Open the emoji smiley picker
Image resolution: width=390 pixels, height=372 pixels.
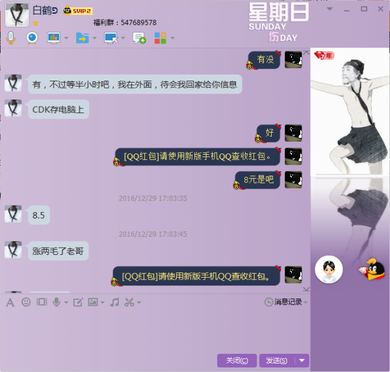[x=26, y=302]
